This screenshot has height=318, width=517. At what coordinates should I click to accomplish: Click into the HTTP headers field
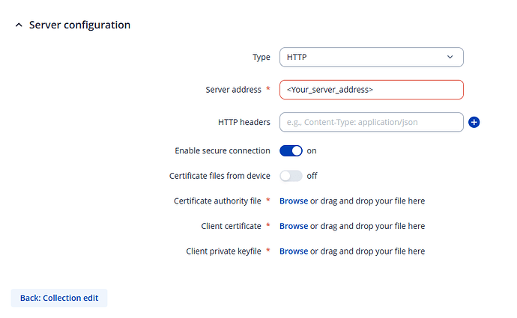coord(370,122)
